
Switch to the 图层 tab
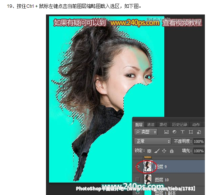click(x=139, y=124)
